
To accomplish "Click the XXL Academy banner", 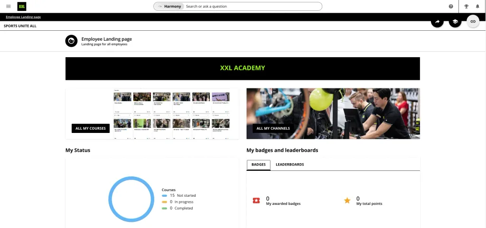I will tap(243, 68).
